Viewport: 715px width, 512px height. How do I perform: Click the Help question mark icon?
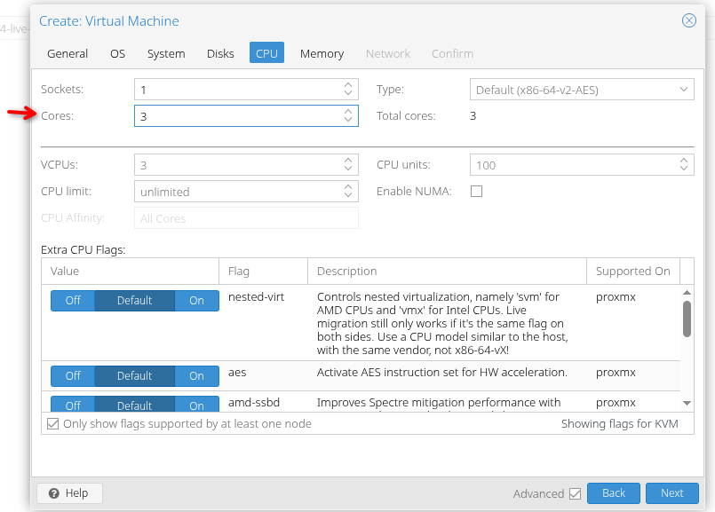coord(54,493)
